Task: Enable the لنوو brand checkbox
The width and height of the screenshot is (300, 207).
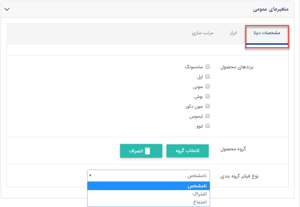Action: (208, 125)
